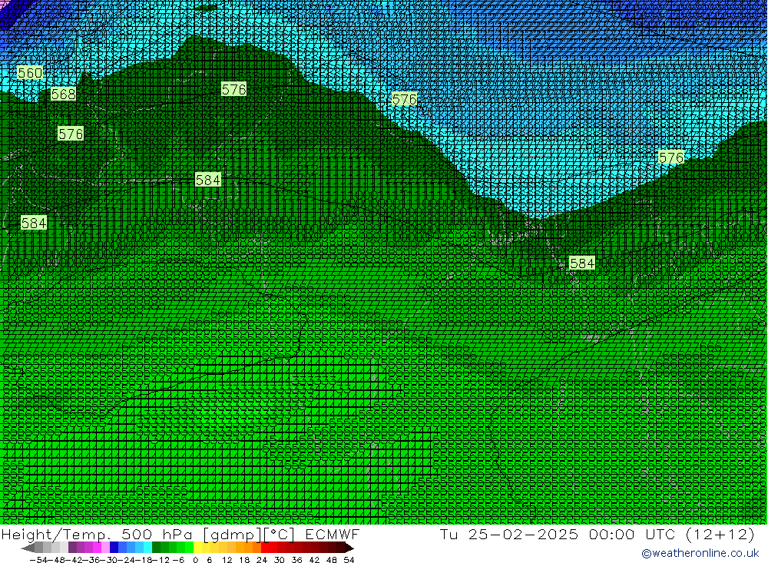
Task: Click the 568 height contour label
Action: pos(63,94)
